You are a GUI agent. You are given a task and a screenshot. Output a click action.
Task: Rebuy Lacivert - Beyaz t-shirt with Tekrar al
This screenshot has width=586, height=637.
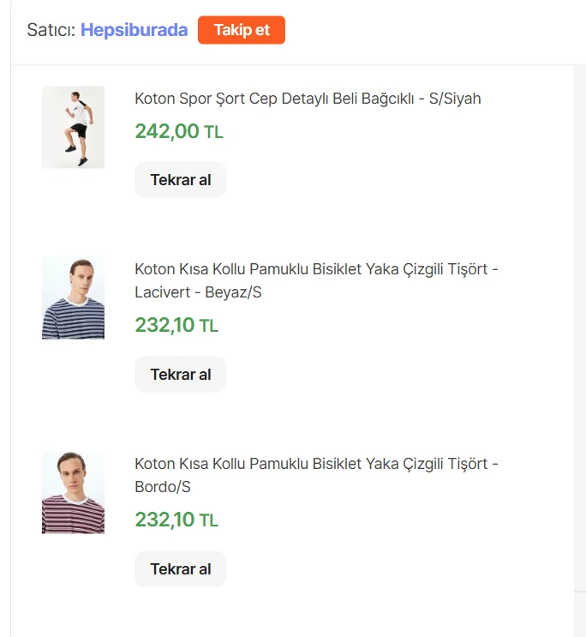180,375
